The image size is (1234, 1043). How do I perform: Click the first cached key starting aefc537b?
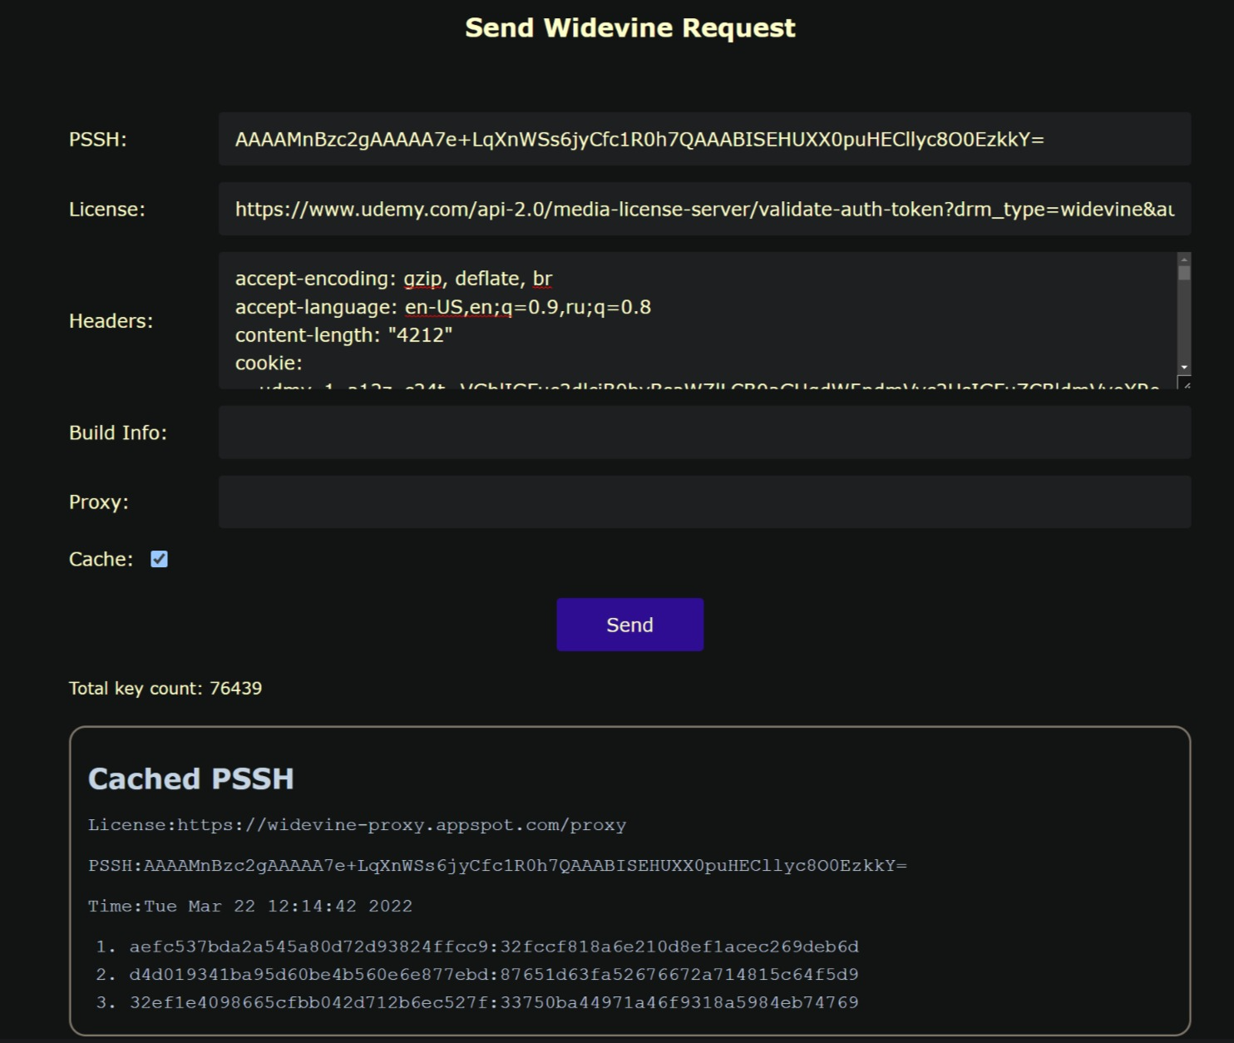[493, 947]
